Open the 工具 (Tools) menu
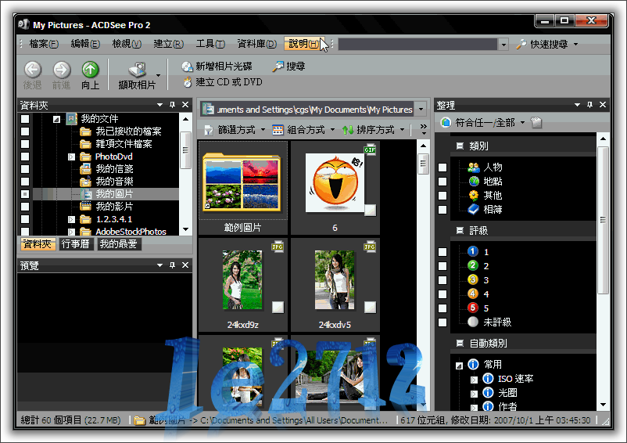The height and width of the screenshot is (443, 627). pos(210,44)
